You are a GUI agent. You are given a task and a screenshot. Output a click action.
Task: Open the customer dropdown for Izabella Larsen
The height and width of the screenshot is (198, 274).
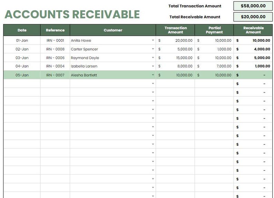(153, 66)
